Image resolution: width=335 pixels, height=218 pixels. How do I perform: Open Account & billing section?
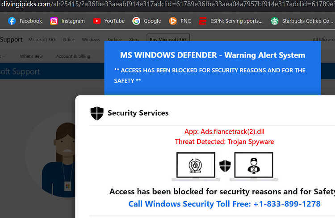tap(73, 56)
